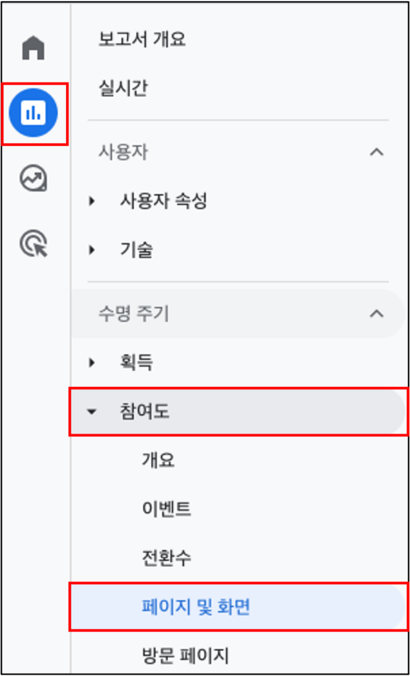Select the 실시간 realtime report
The height and width of the screenshot is (676, 410).
click(x=123, y=88)
